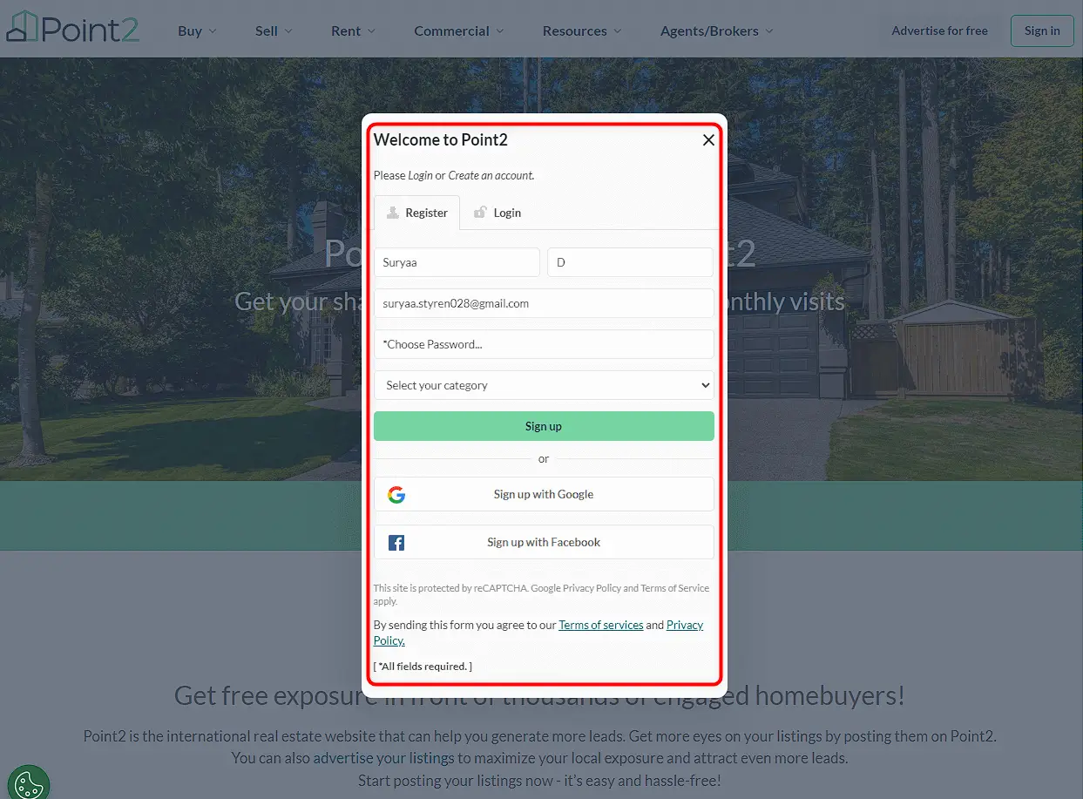Click the Register tab person icon
This screenshot has width=1083, height=799.
(393, 212)
